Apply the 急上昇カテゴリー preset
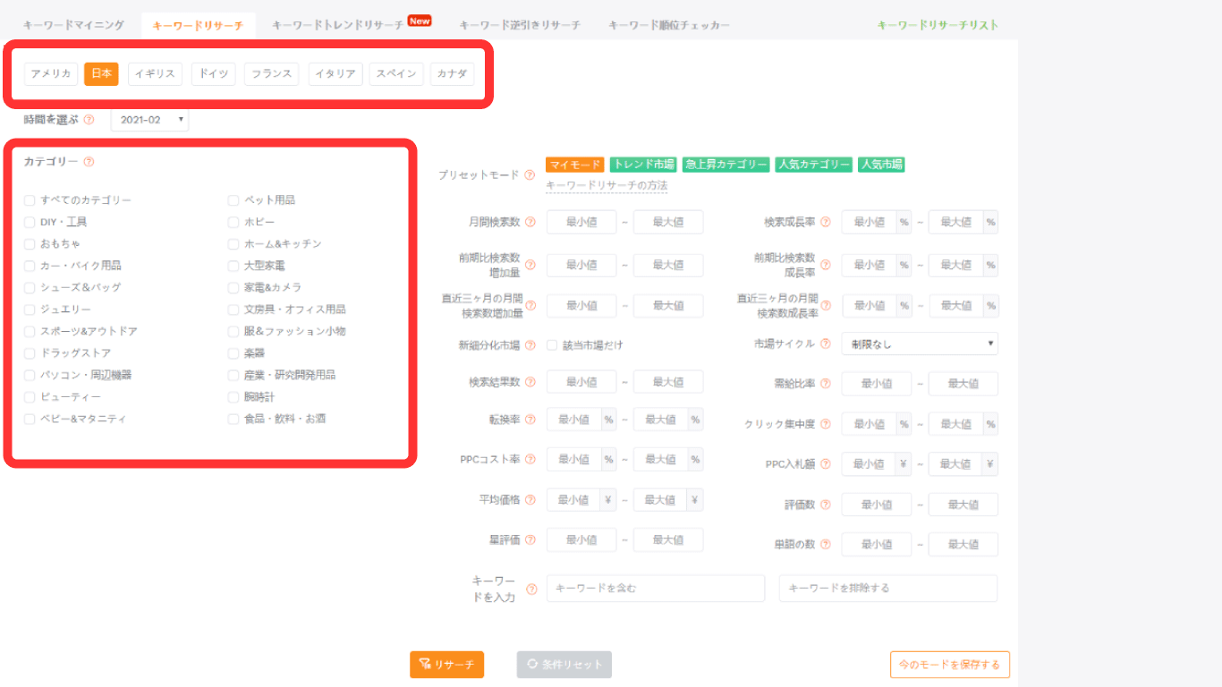Viewport: 1222px width, 687px height. tap(726, 165)
